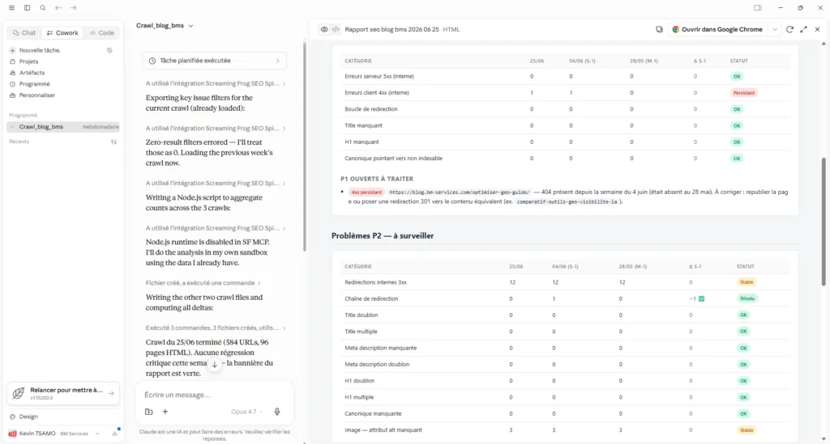Click the plus attachment icon in composer
This screenshot has height=444, width=830.
pos(165,412)
